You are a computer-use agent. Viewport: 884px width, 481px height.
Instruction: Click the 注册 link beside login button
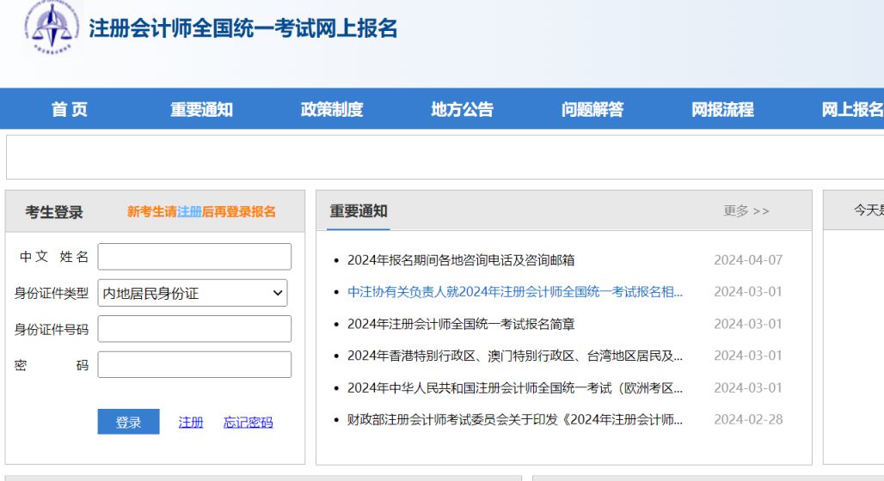[x=191, y=423]
